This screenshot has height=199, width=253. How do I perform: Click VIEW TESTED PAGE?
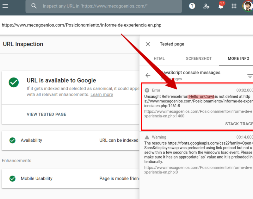click(x=46, y=115)
